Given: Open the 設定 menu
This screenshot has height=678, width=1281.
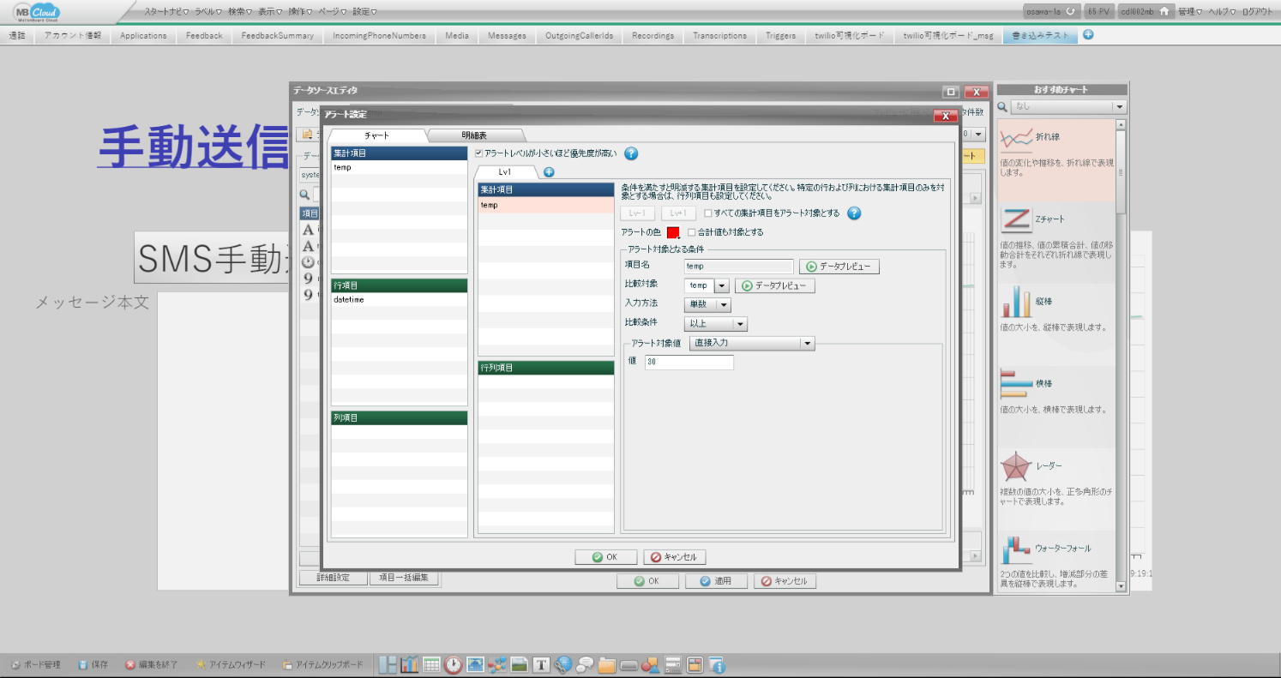Looking at the screenshot, I should click(x=364, y=12).
